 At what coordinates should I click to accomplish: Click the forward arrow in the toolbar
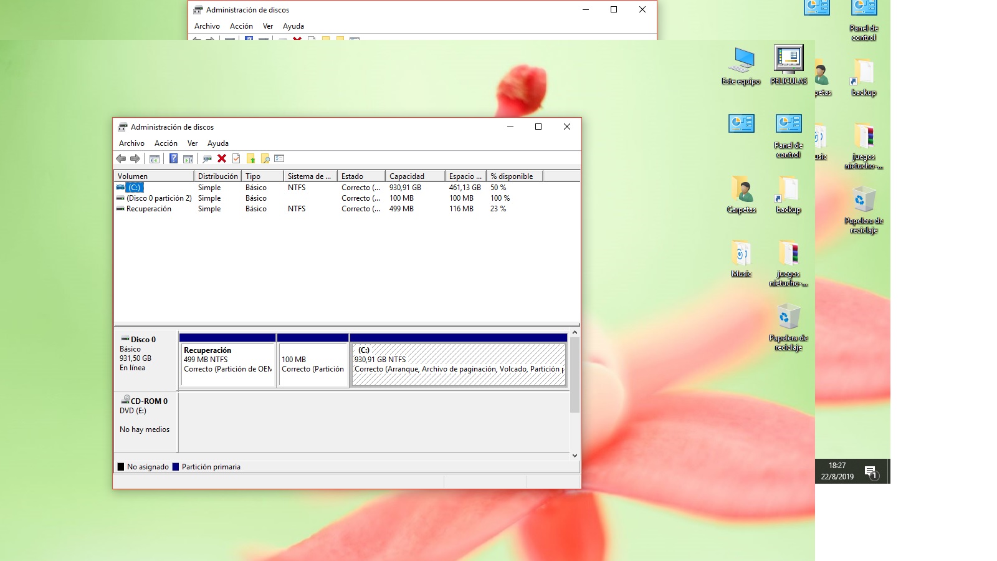pos(135,159)
